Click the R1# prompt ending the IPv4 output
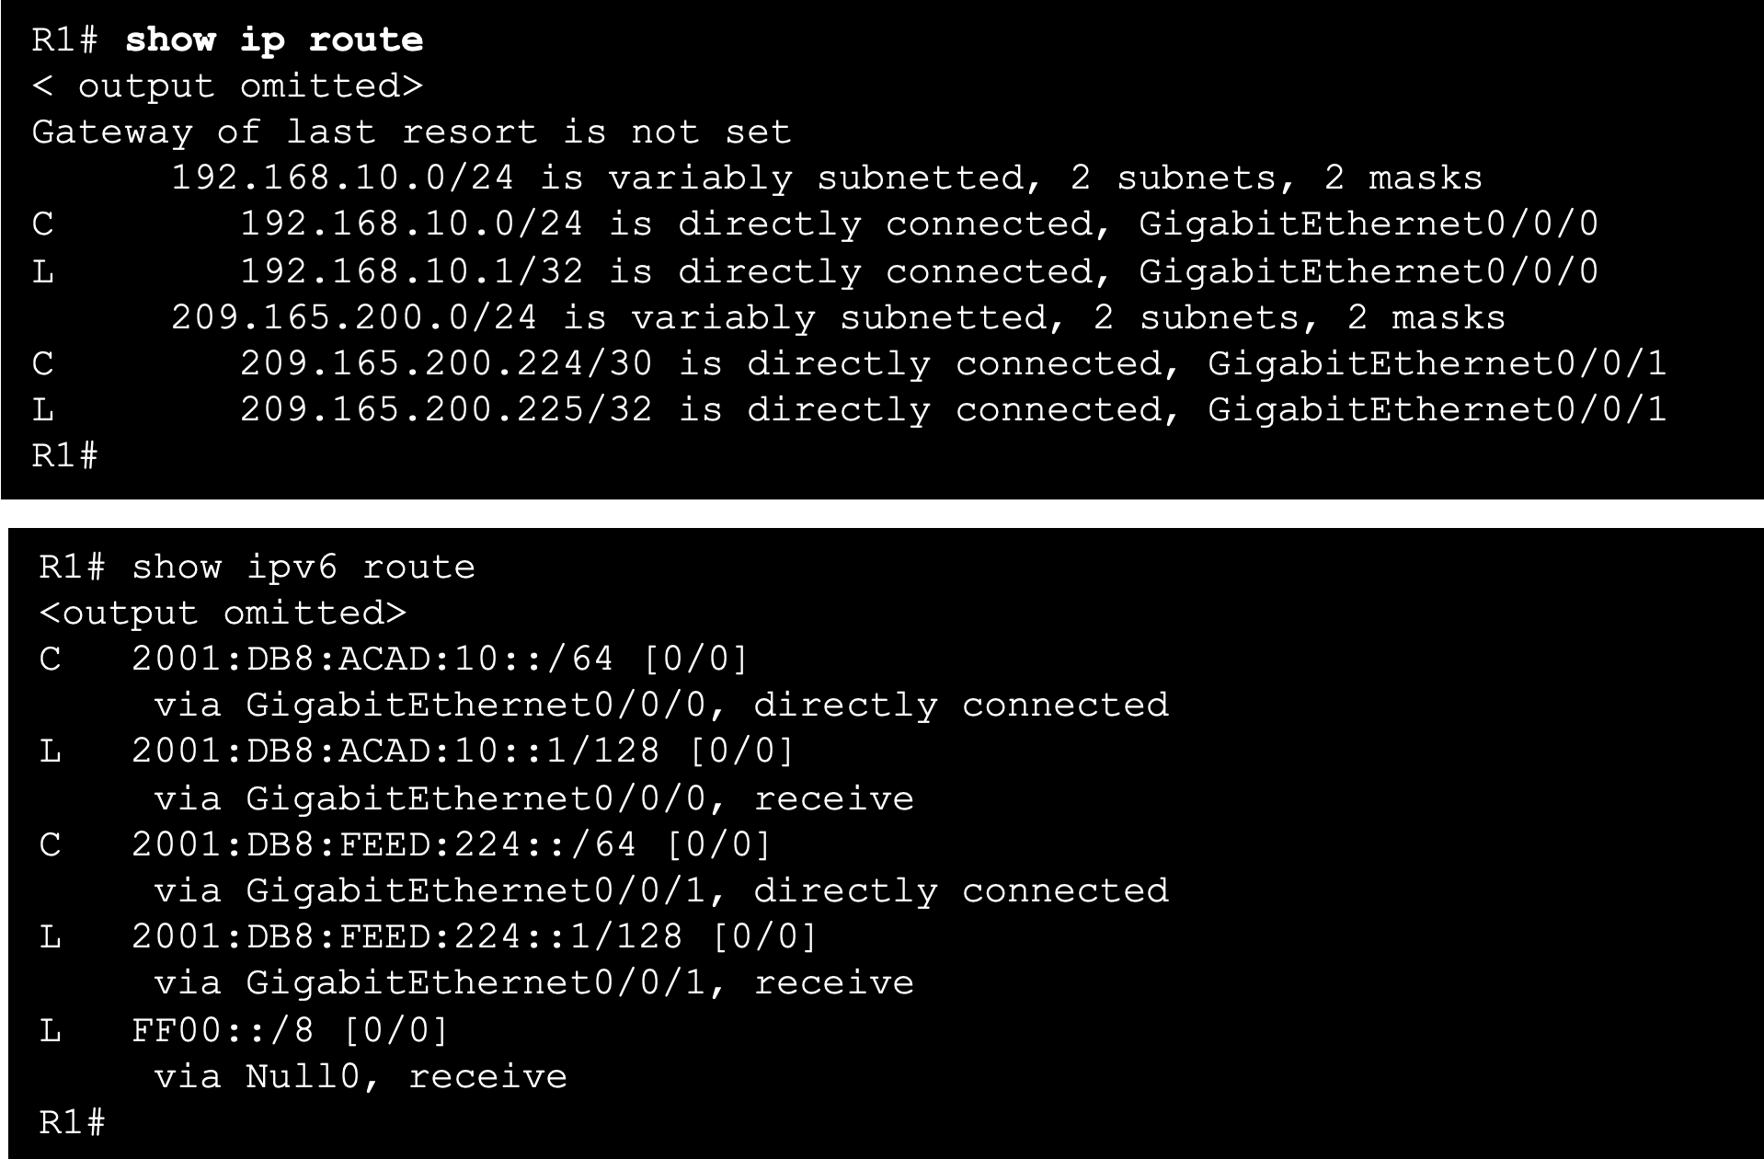The width and height of the screenshot is (1764, 1159). coord(64,455)
